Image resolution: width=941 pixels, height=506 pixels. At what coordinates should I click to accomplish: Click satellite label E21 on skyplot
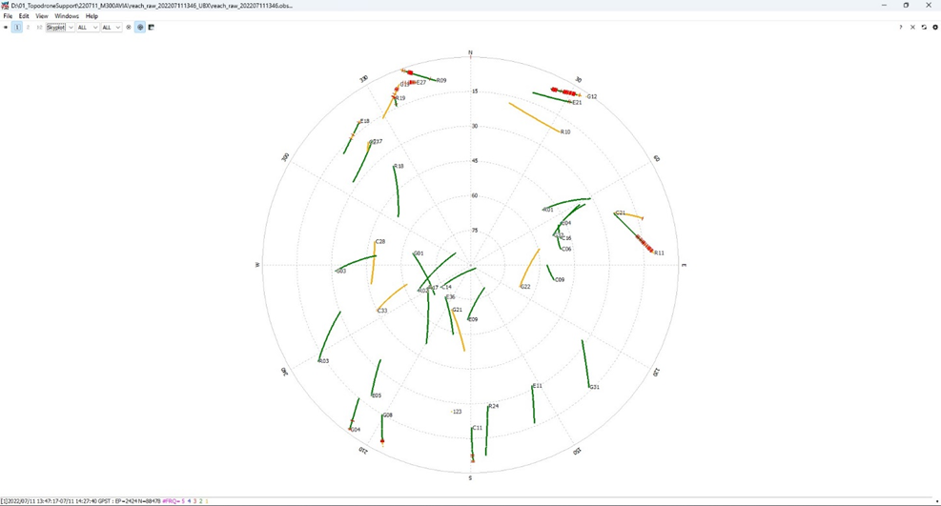[x=578, y=103]
